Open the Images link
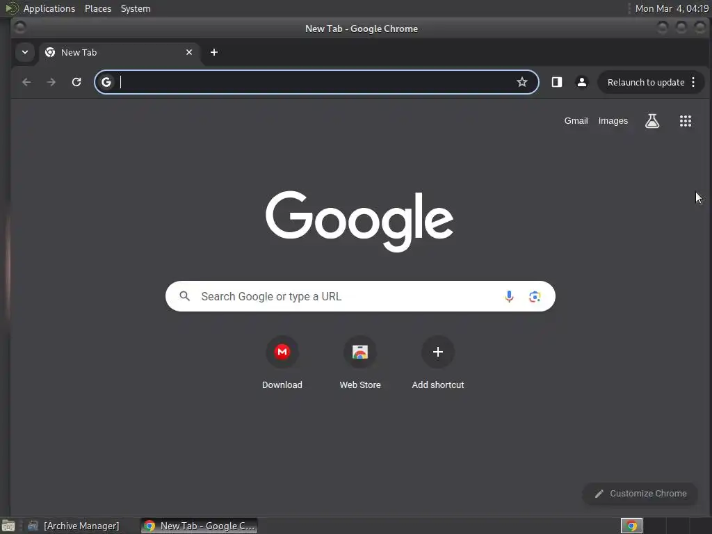Viewport: 712px width, 534px height. (613, 121)
